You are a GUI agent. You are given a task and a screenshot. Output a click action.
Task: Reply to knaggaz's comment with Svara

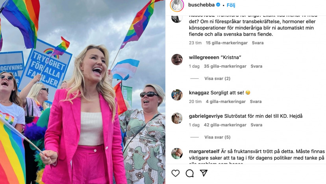pyautogui.click(x=256, y=101)
